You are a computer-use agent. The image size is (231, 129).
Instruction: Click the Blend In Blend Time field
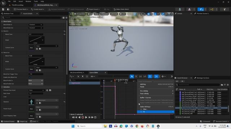[x=36, y=34]
